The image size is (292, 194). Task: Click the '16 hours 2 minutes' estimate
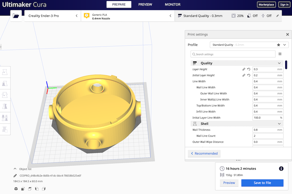point(241,168)
